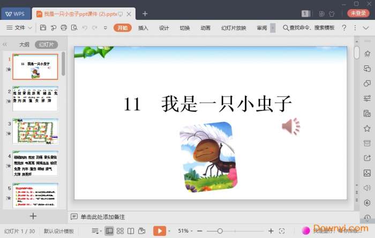Screen dimensions: 375x238
Task: Click the slide title 我是一只小虫子
Action: pos(226,104)
